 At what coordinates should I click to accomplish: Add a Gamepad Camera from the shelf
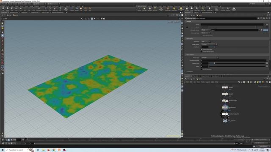234,9
